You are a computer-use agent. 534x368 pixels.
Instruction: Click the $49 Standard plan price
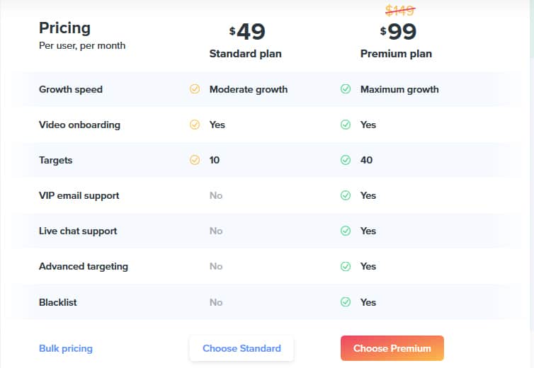tap(247, 32)
